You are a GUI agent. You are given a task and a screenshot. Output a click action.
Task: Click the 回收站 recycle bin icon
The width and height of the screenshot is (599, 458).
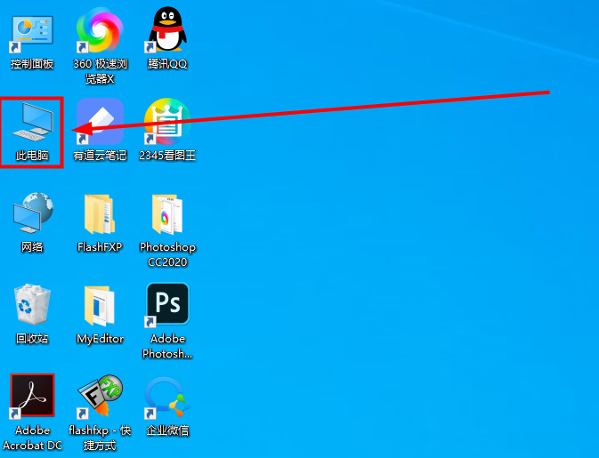[x=32, y=306]
